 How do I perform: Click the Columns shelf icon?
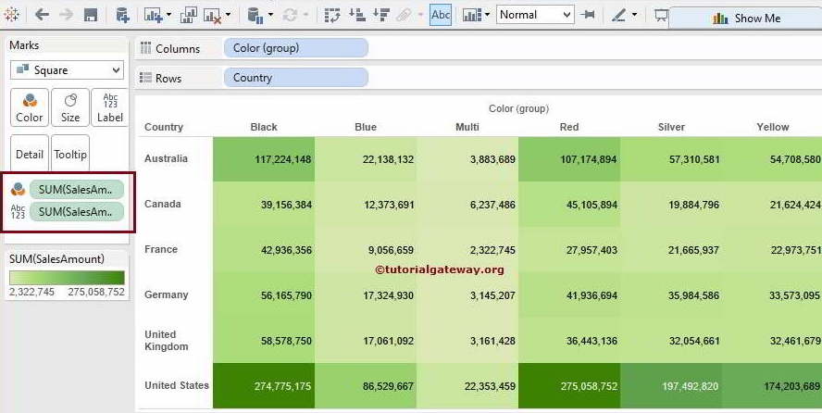(x=146, y=48)
